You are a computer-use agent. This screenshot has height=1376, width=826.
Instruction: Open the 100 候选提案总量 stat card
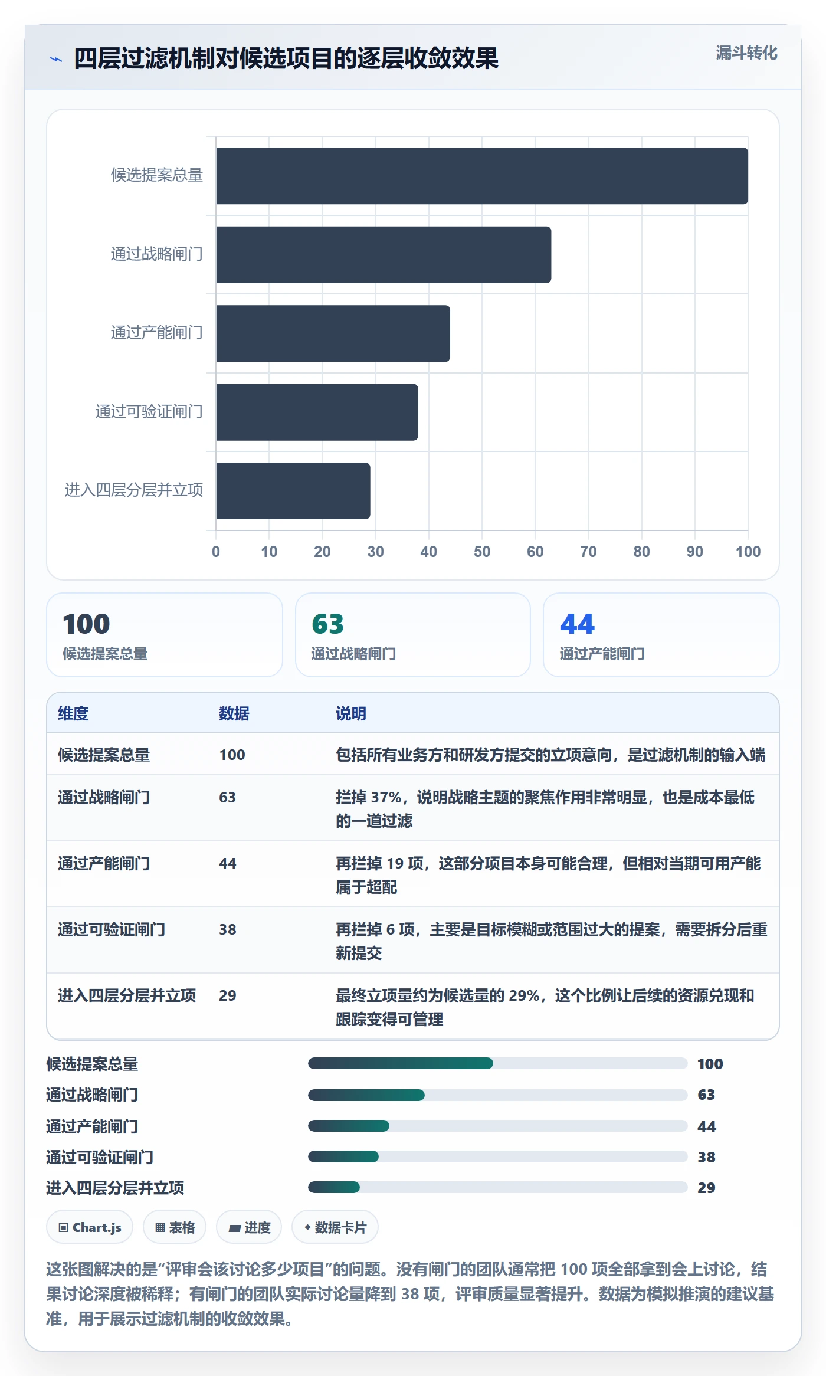point(165,635)
